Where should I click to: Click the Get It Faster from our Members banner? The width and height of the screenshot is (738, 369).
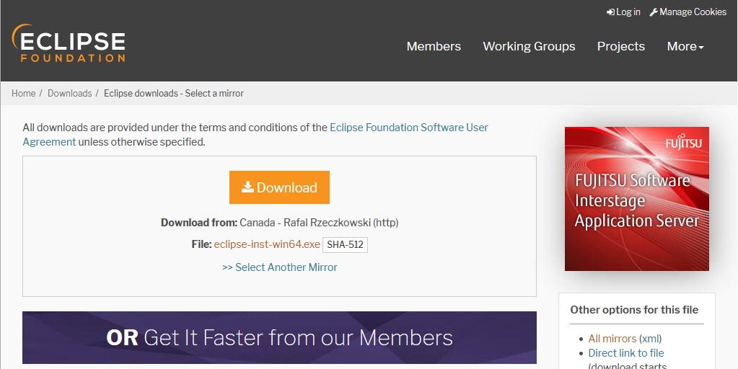click(279, 337)
